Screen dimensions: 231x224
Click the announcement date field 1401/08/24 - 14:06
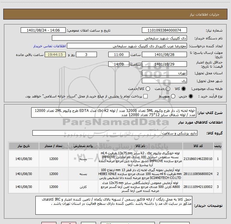click(x=43, y=30)
